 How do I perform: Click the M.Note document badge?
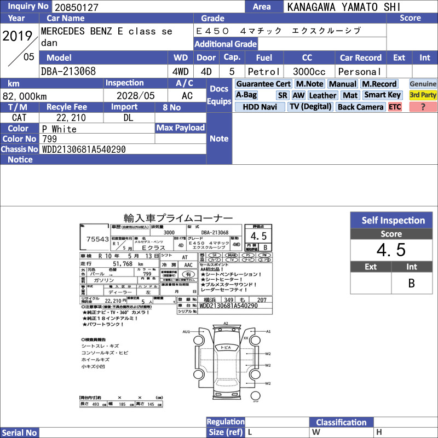pyautogui.click(x=309, y=84)
